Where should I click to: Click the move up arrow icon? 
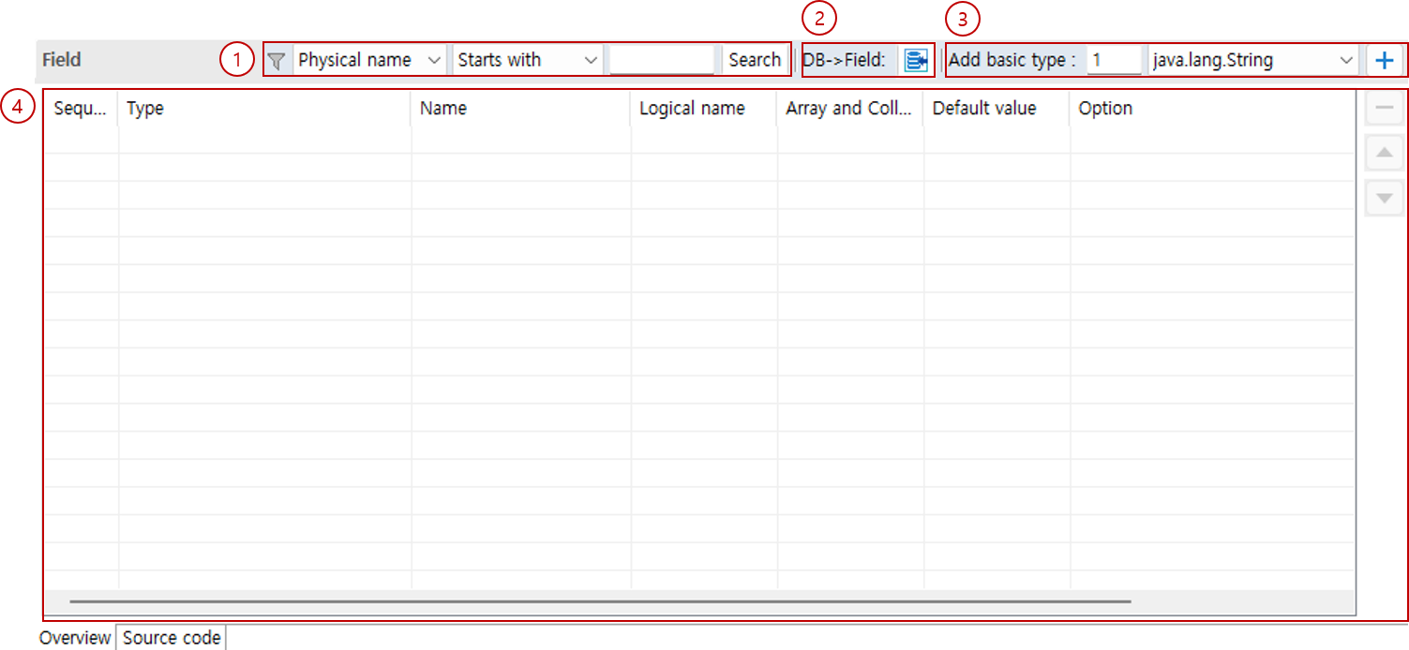coord(1384,154)
